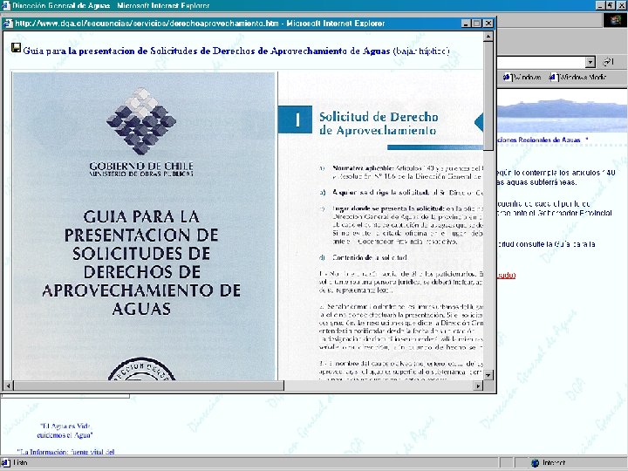
Task: Click the Internet Explorer throbber logo in the main window
Action: coord(615,20)
